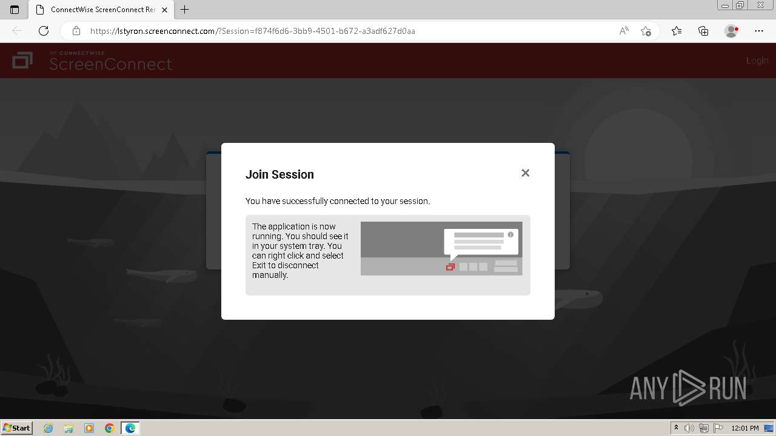
Task: Open the tab actions menu
Action: tap(15, 10)
